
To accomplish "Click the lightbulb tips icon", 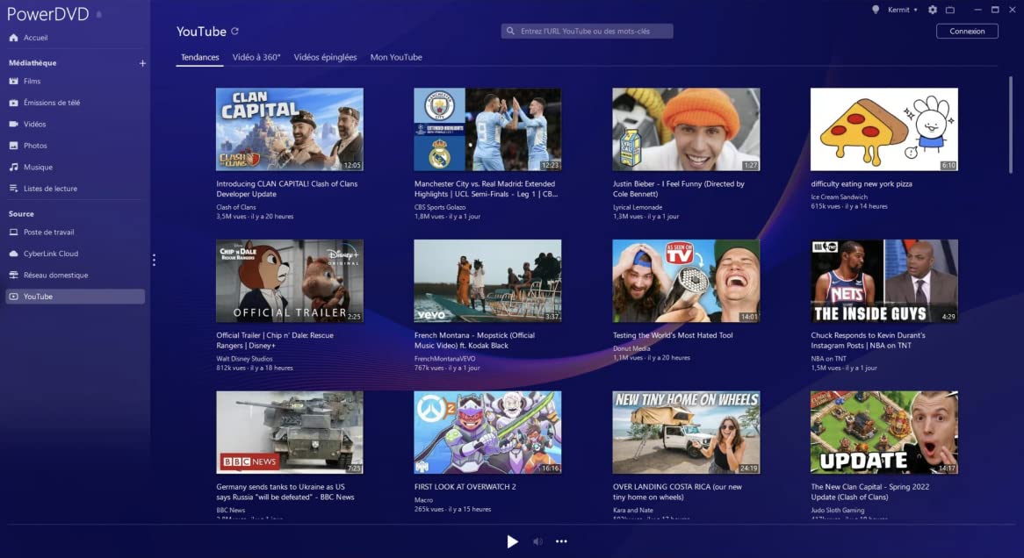I will tap(875, 10).
